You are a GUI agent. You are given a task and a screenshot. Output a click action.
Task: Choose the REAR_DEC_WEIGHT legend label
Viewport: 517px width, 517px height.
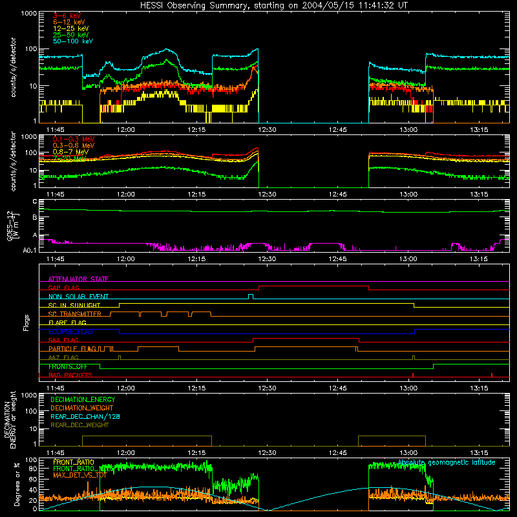79,425
